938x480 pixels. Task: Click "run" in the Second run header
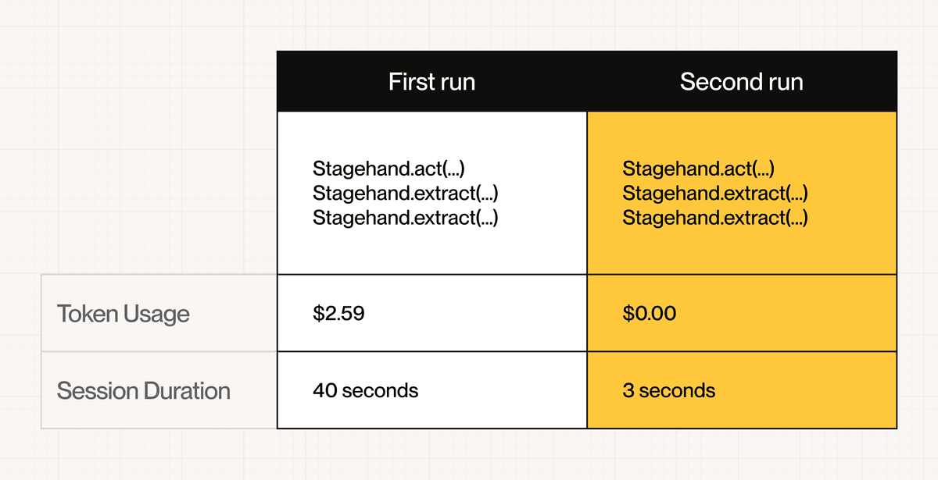pyautogui.click(x=782, y=83)
